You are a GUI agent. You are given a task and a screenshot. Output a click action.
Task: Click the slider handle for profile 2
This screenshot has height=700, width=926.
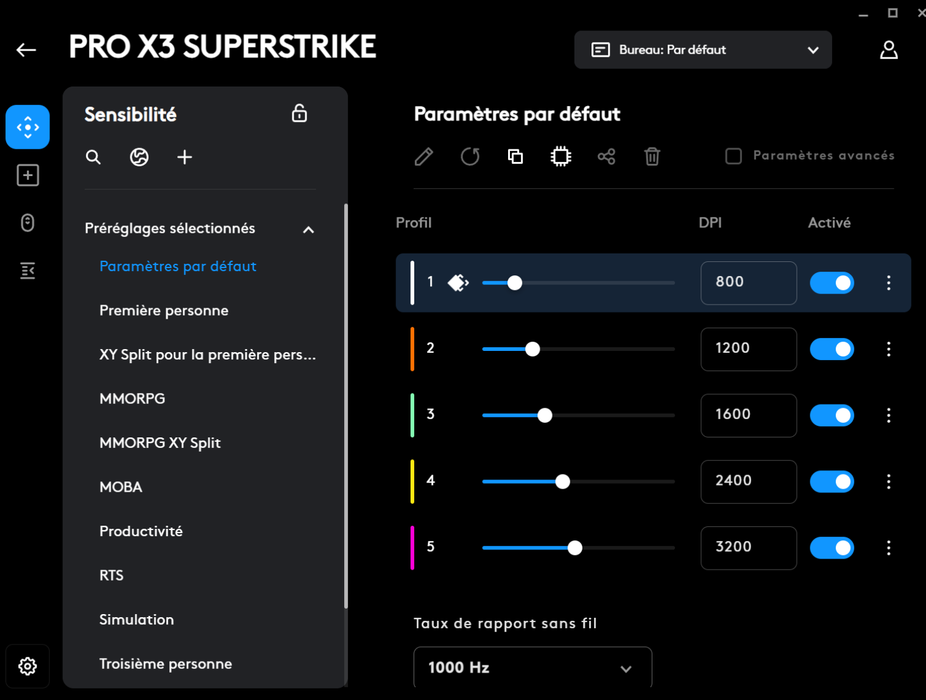pyautogui.click(x=532, y=349)
